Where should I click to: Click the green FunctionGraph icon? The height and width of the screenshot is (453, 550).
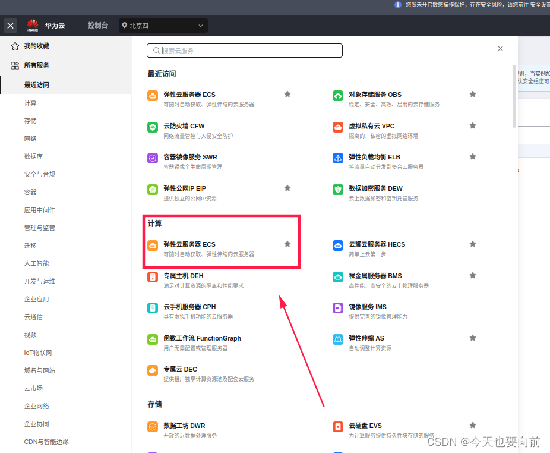153,339
